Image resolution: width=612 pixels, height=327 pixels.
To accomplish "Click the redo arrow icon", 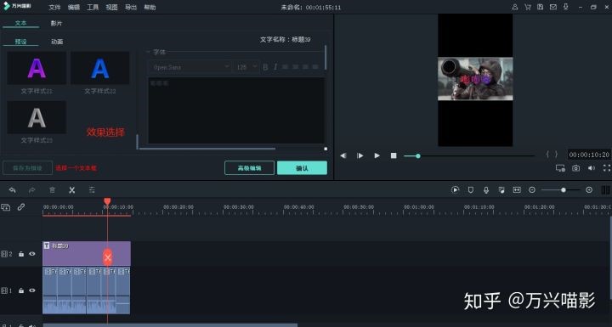I will tap(32, 190).
